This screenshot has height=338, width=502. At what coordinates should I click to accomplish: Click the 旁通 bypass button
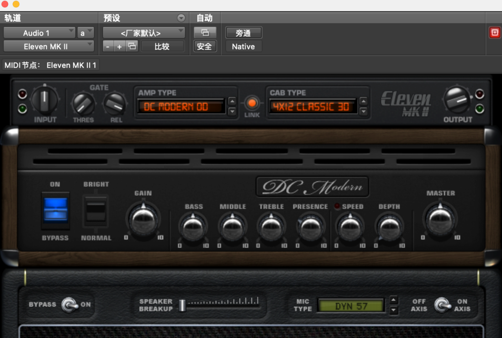pos(244,33)
